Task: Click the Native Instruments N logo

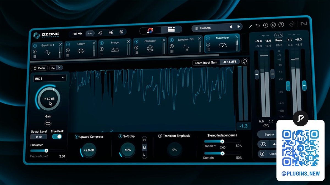Action: (304, 24)
